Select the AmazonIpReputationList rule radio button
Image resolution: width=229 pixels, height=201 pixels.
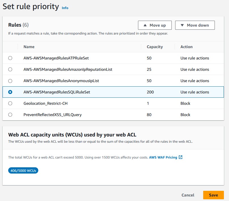10,69
